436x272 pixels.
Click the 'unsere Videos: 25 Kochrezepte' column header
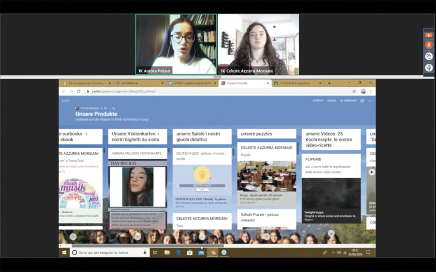pos(331,139)
